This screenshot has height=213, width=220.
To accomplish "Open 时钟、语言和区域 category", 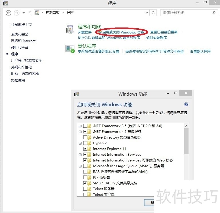I will pyautogui.click(x=25, y=74).
